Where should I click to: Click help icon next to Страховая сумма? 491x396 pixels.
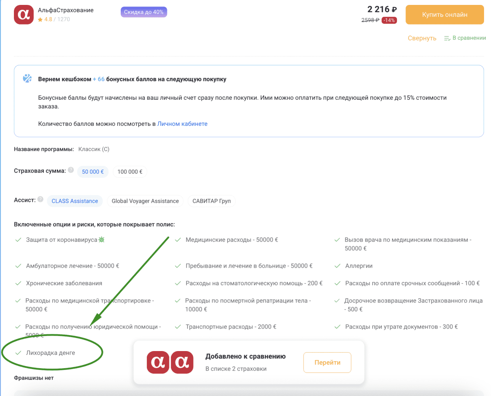[71, 170]
